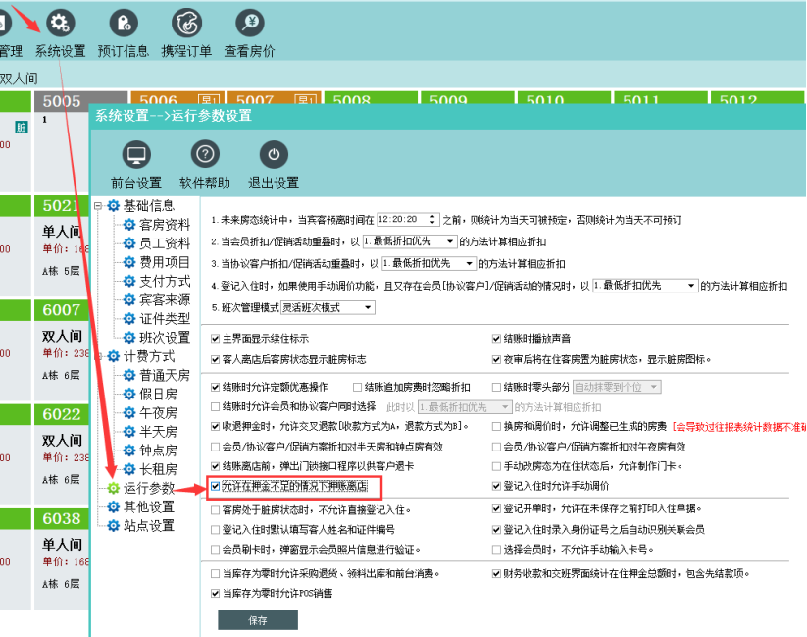Toggle 客人离店后客房状态显示脏房标志 checkbox
This screenshot has width=807, height=637.
[x=216, y=360]
